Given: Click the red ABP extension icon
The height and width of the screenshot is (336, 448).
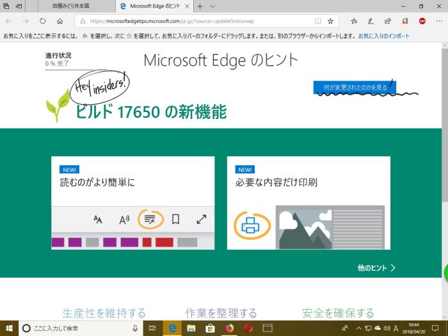Looking at the screenshot, I should point(422,21).
